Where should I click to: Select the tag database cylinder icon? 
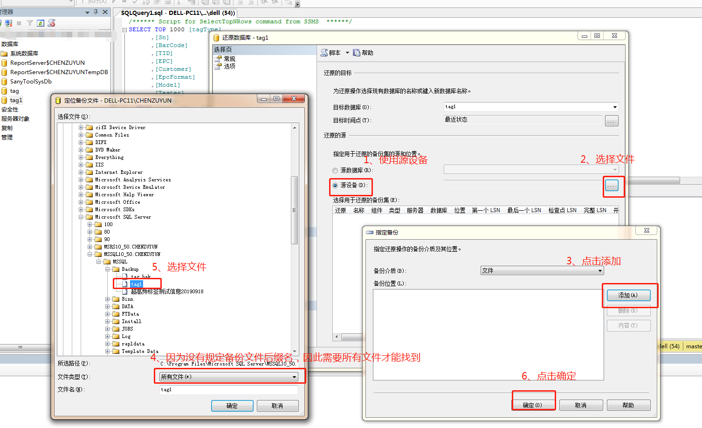[x=5, y=91]
